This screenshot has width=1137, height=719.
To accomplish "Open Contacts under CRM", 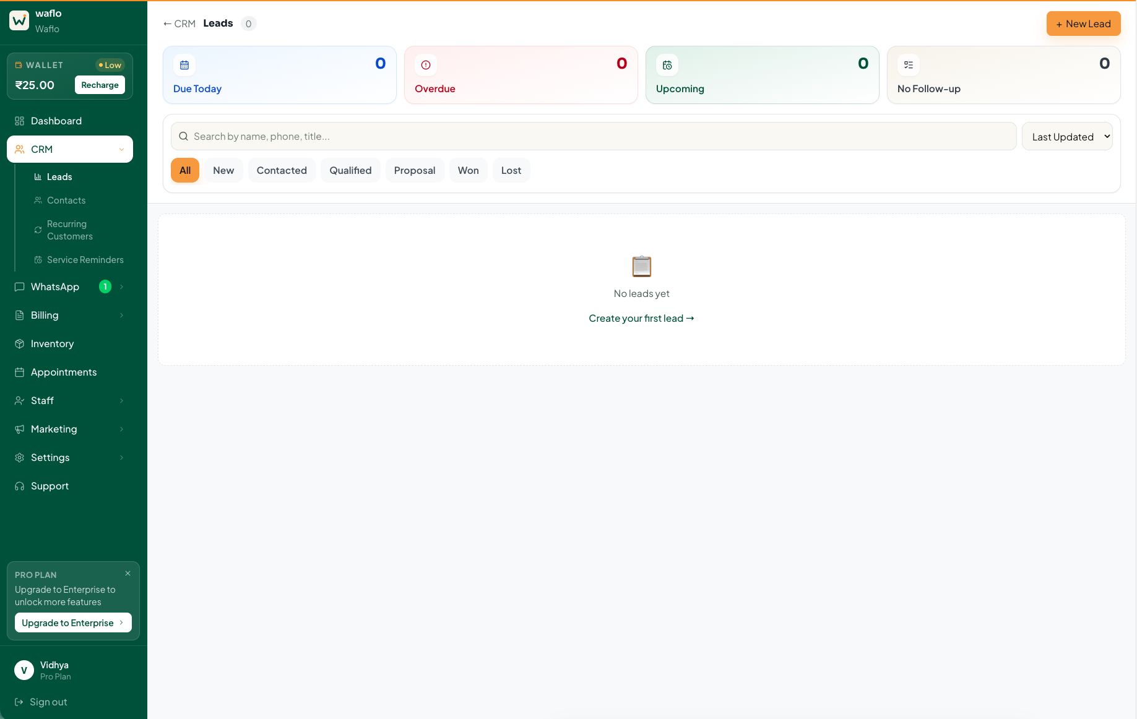I will (66, 200).
